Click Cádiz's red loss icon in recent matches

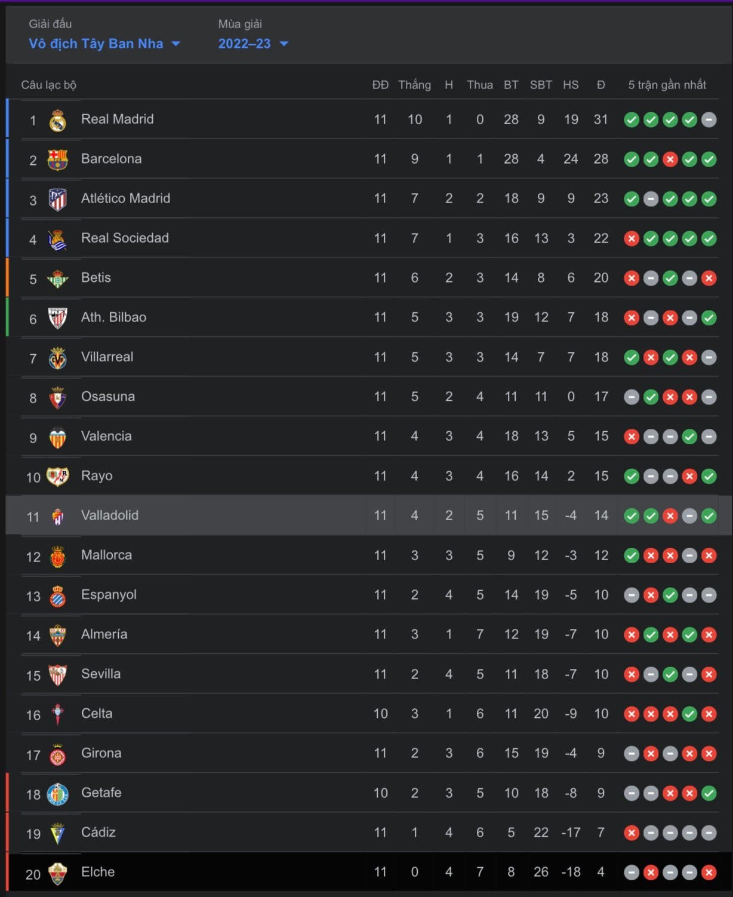(x=631, y=833)
